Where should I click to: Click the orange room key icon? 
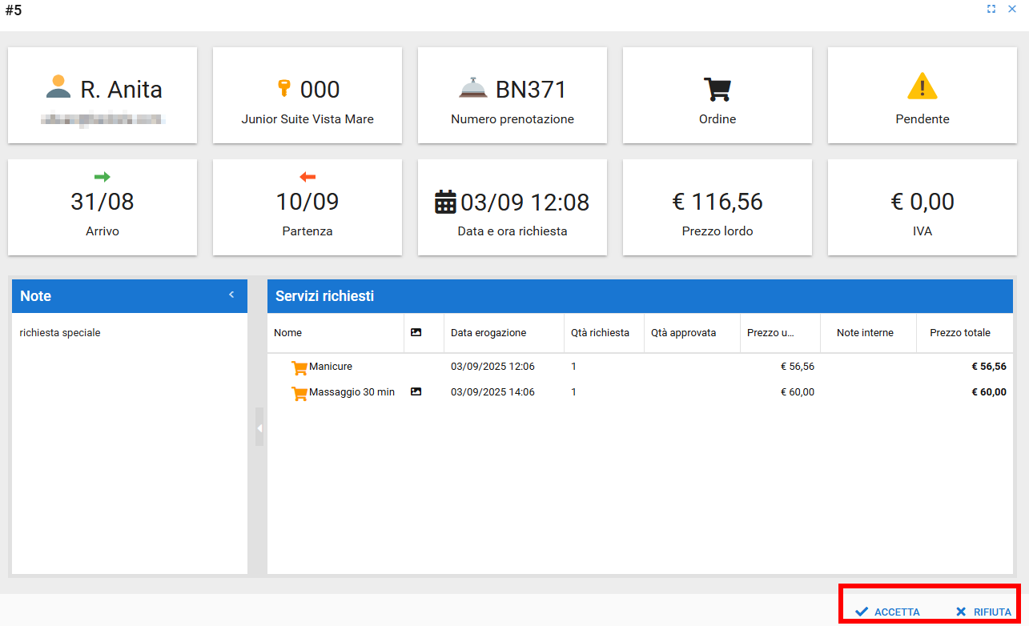click(x=283, y=88)
